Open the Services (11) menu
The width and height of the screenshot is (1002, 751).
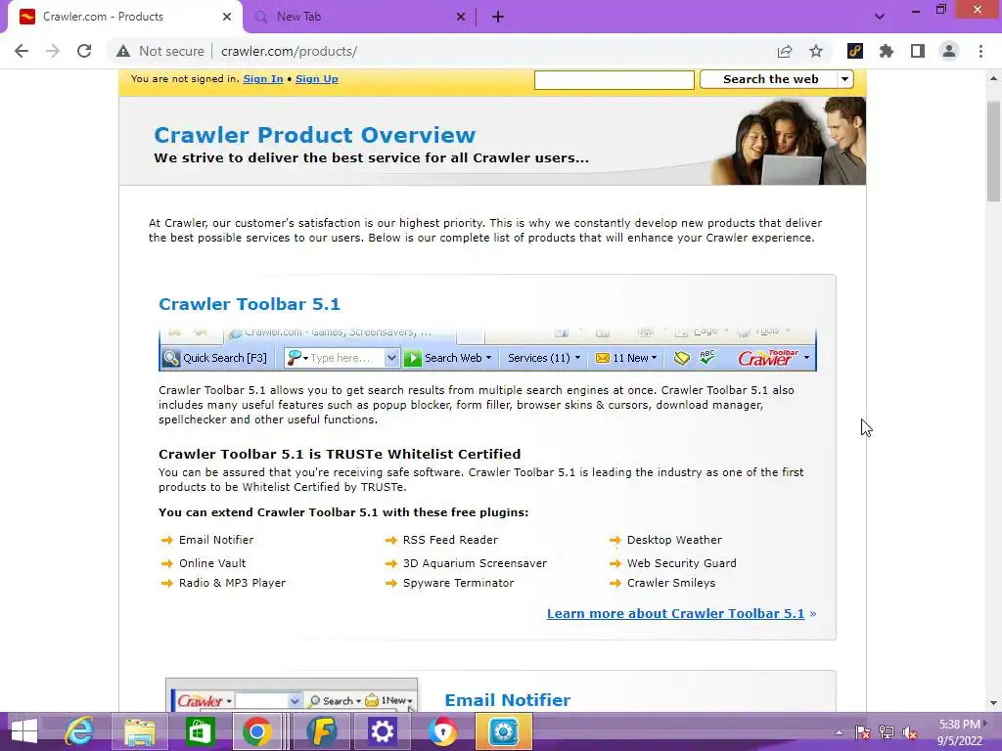[x=544, y=358]
